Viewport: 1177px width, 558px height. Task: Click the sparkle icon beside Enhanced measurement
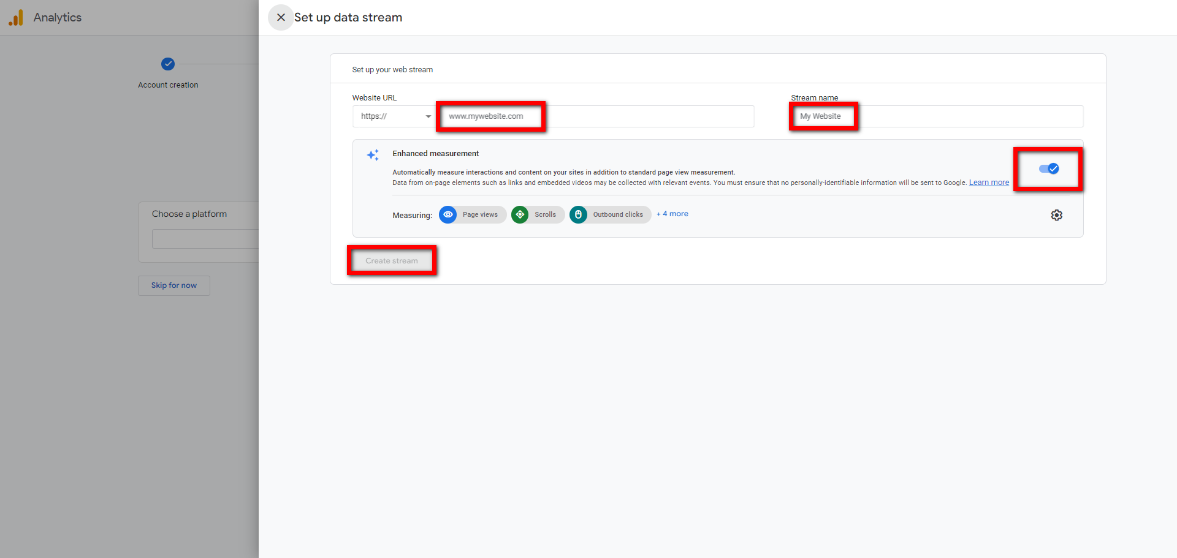(x=373, y=155)
